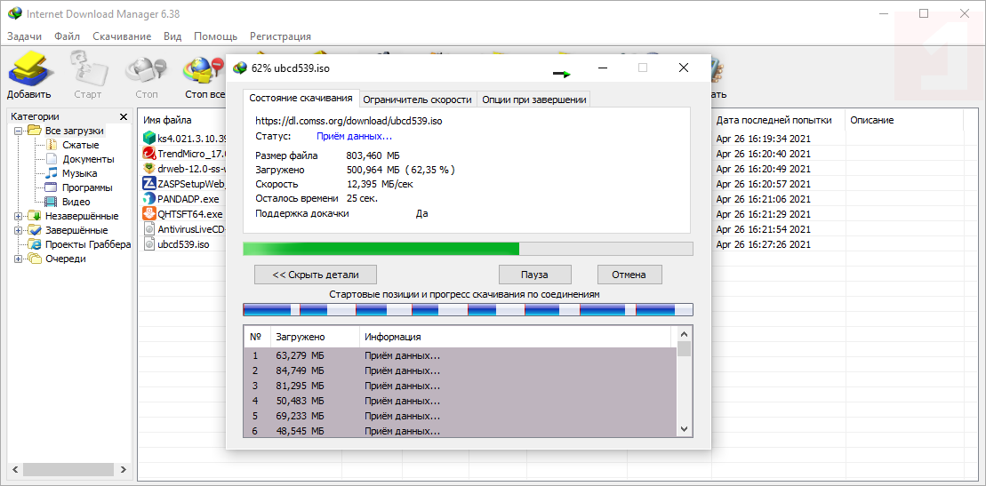This screenshot has width=986, height=486.
Task: Open the Программы category
Action: (x=87, y=187)
